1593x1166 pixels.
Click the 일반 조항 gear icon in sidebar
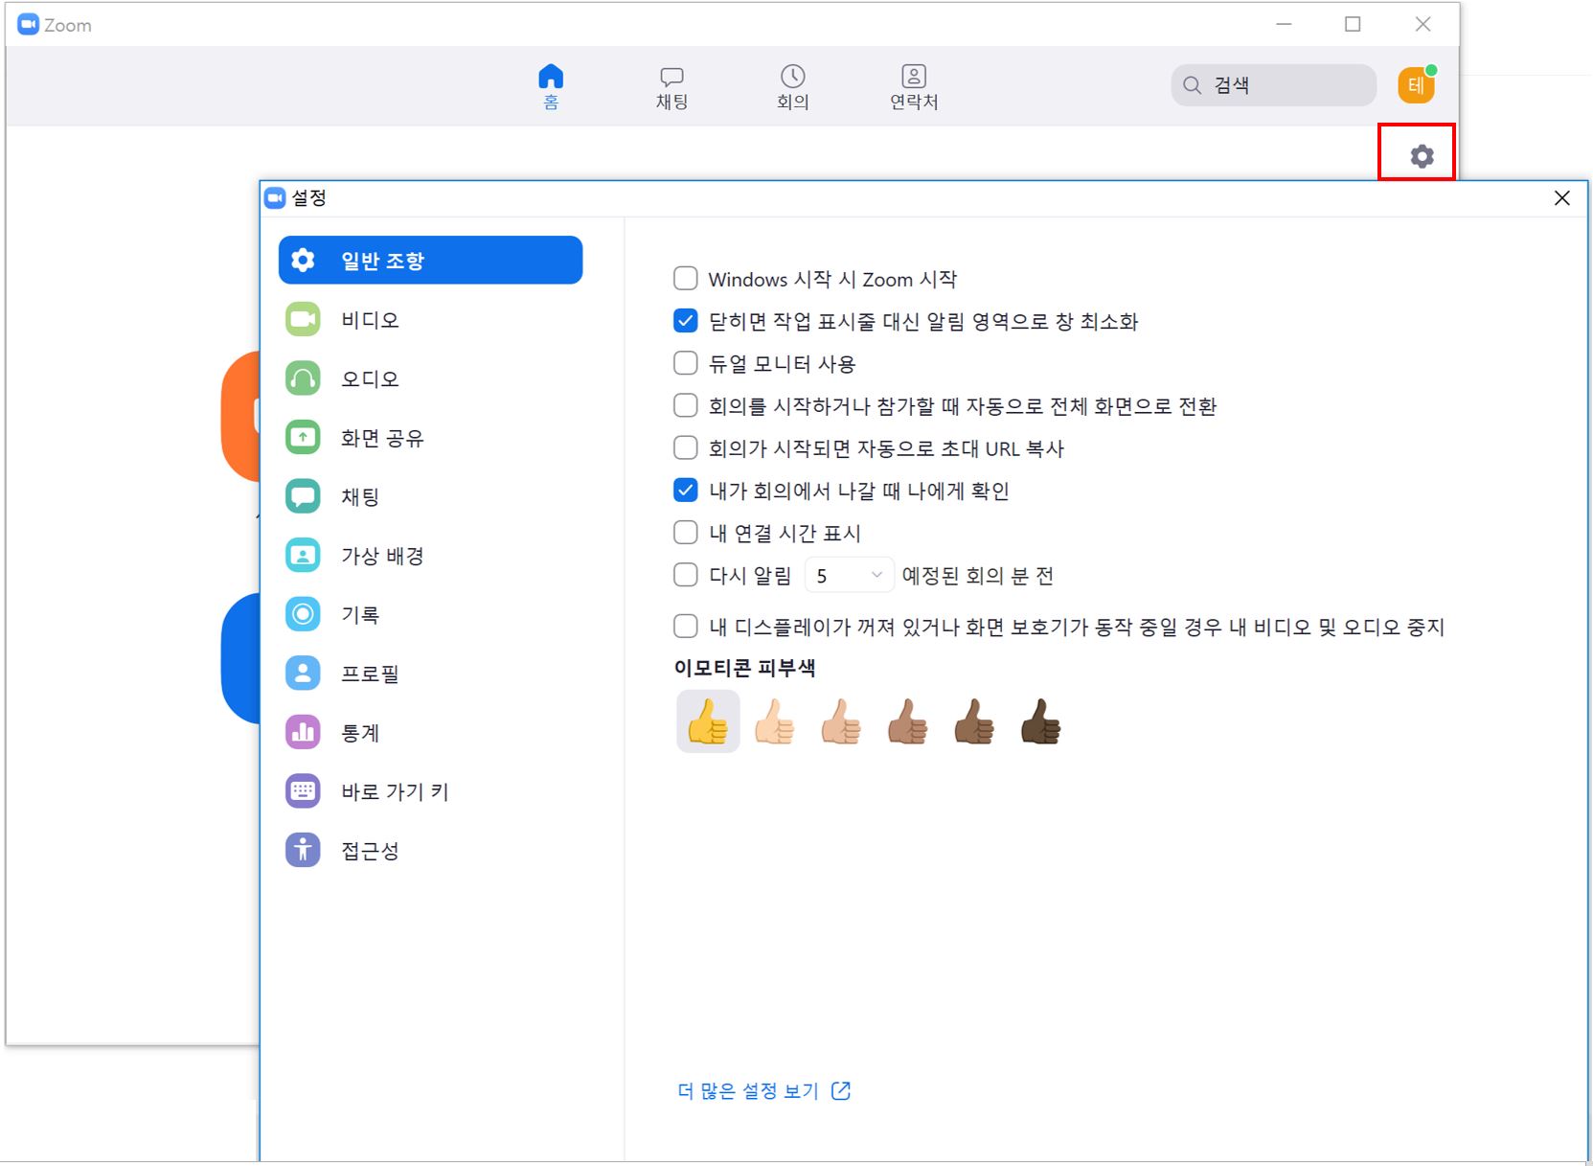point(303,260)
